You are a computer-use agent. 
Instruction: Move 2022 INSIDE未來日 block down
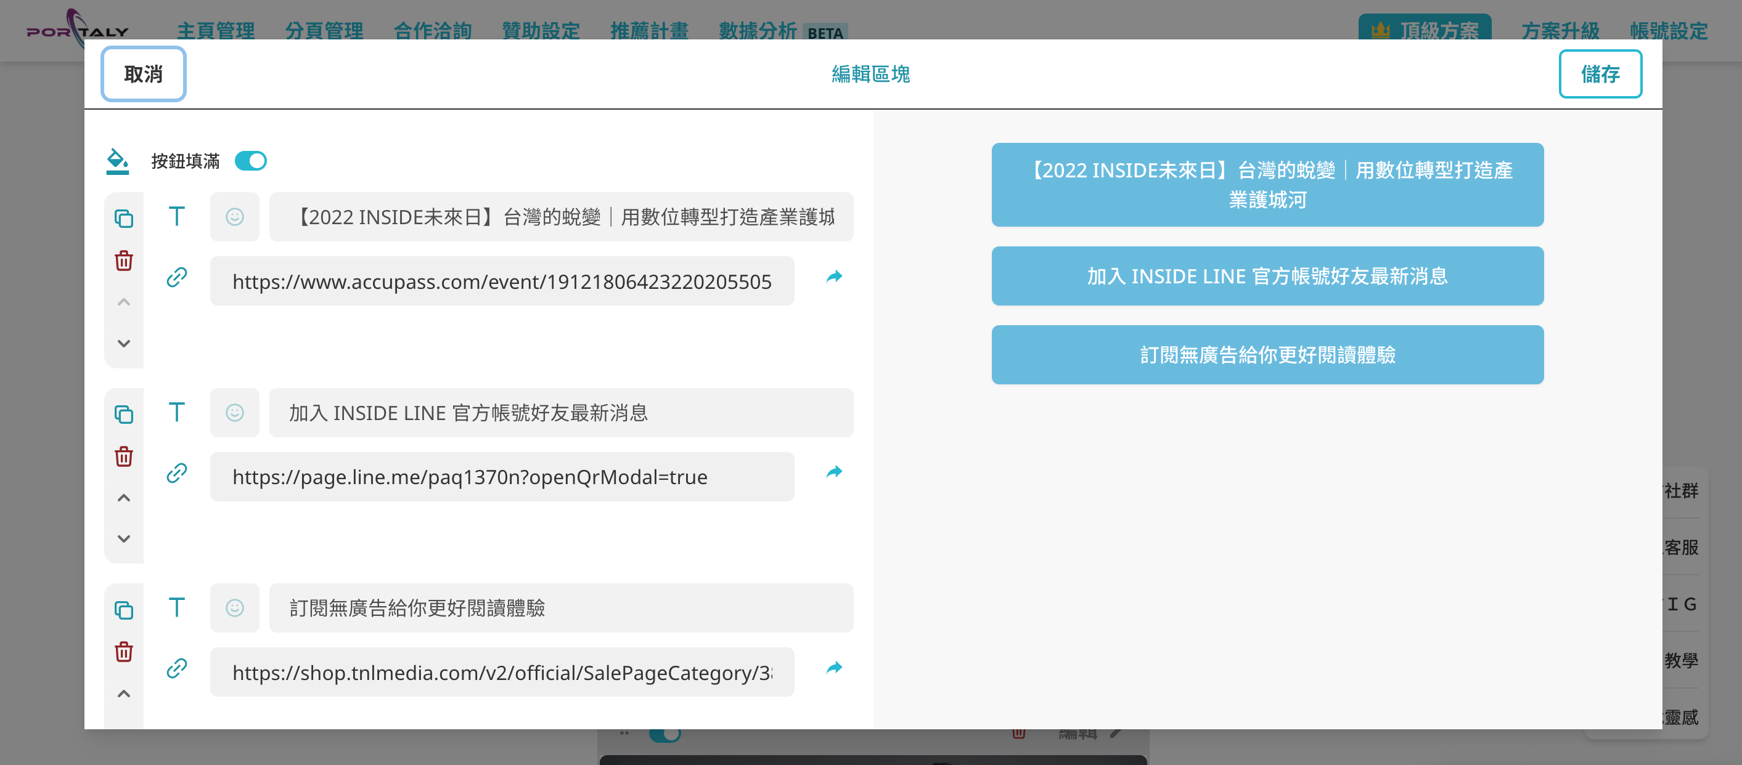[x=124, y=343]
